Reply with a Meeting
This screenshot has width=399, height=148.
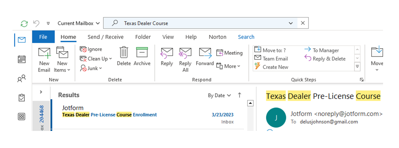pyautogui.click(x=229, y=53)
